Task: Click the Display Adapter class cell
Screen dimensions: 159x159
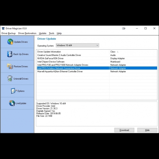Action: (x=118, y=59)
